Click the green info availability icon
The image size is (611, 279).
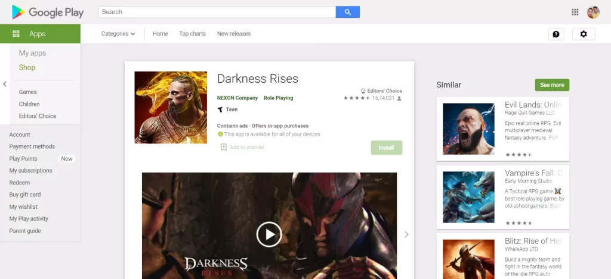coord(220,134)
